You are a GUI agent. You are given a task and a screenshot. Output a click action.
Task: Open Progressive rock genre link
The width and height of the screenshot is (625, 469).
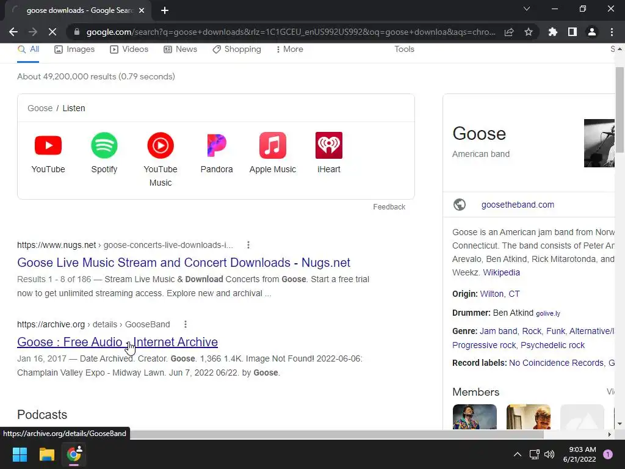click(x=484, y=345)
